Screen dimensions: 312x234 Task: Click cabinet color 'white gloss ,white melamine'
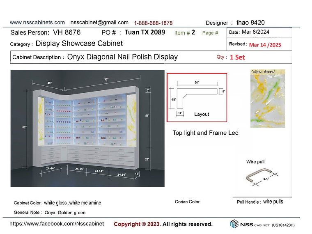72,203
